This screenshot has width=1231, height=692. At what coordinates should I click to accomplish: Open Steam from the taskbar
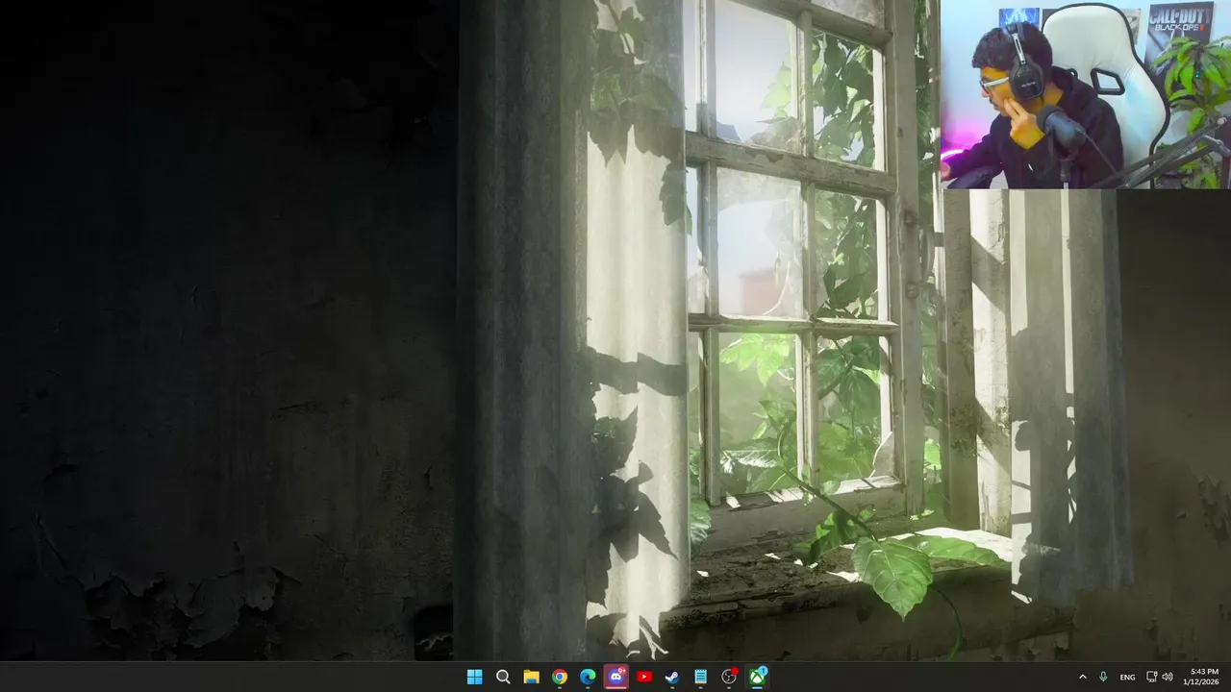tap(672, 677)
